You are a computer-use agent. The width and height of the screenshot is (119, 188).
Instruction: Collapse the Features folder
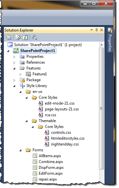point(14,69)
